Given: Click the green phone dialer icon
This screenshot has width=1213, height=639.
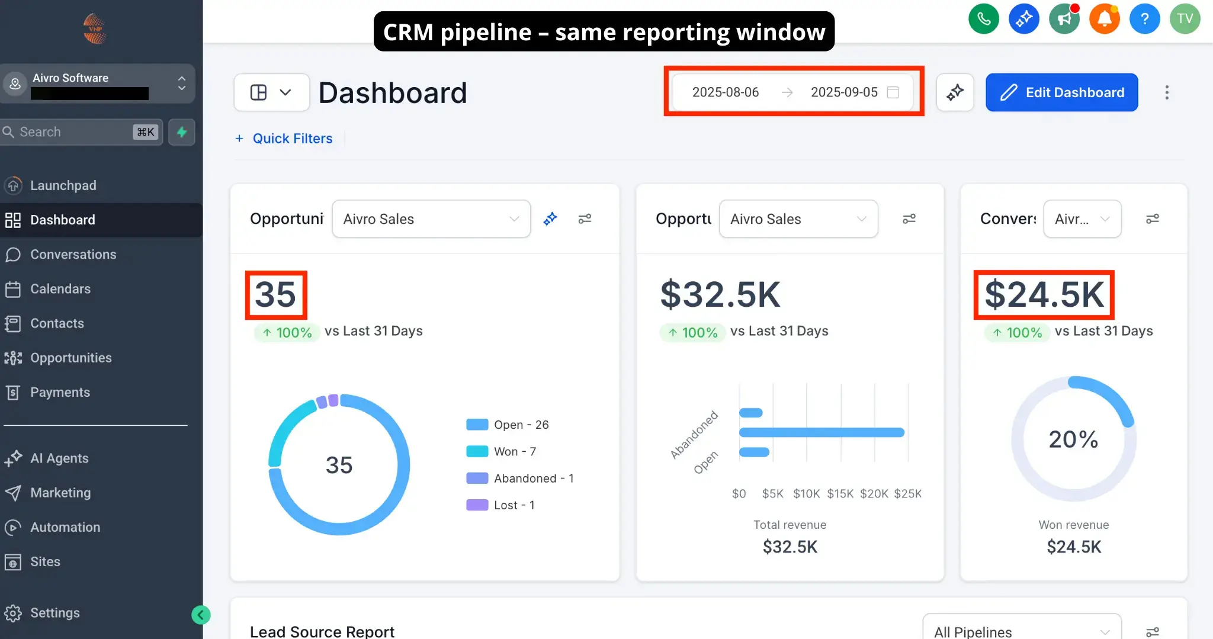Looking at the screenshot, I should pyautogui.click(x=984, y=19).
